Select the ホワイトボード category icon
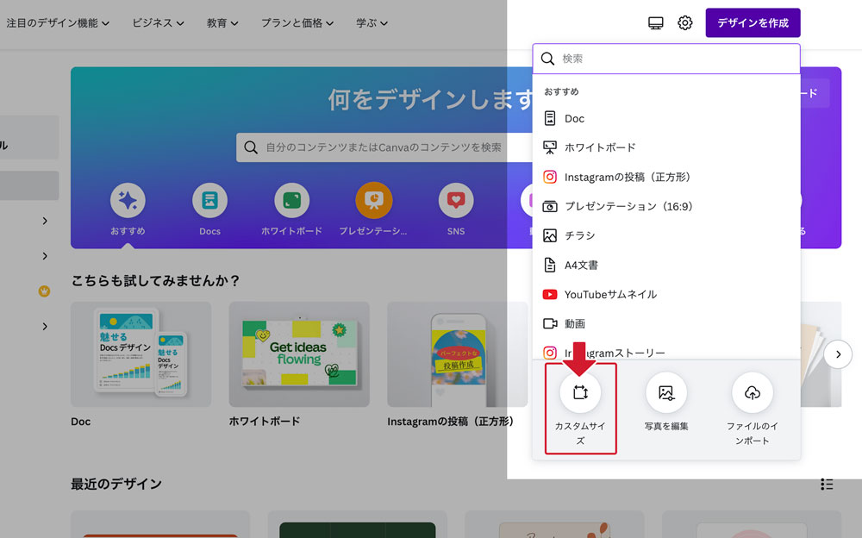The width and height of the screenshot is (862, 538). pos(291,200)
